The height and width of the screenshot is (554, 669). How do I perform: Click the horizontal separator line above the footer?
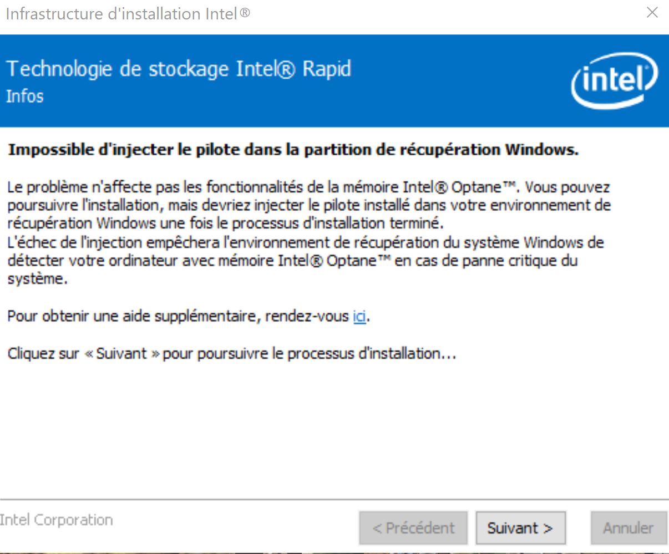333,500
